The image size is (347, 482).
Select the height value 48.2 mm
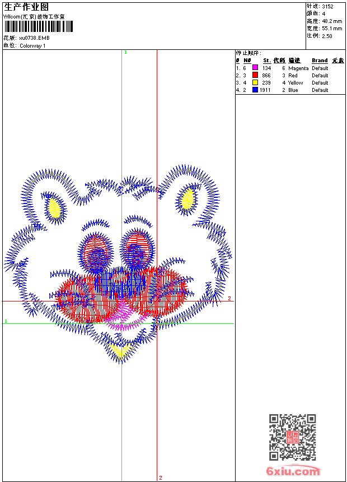332,21
